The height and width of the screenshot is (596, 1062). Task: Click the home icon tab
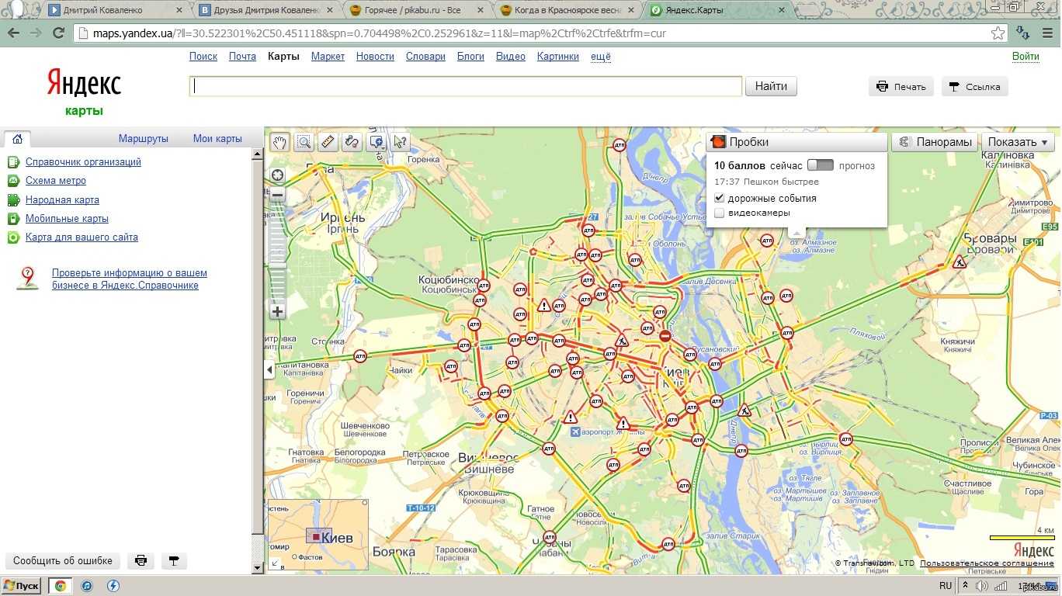(17, 139)
